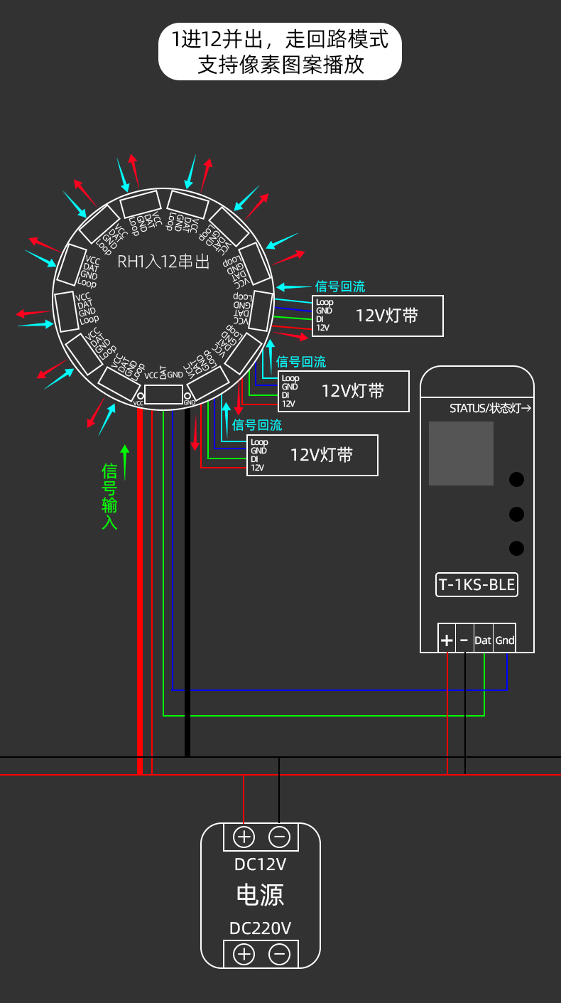Click the minus terminal on the T-1KS-BLE controller
Screen dimensions: 561x1003
coord(464,640)
